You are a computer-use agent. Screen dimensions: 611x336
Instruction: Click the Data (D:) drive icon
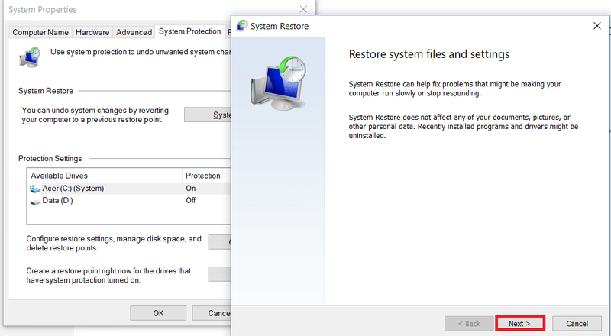click(x=35, y=200)
